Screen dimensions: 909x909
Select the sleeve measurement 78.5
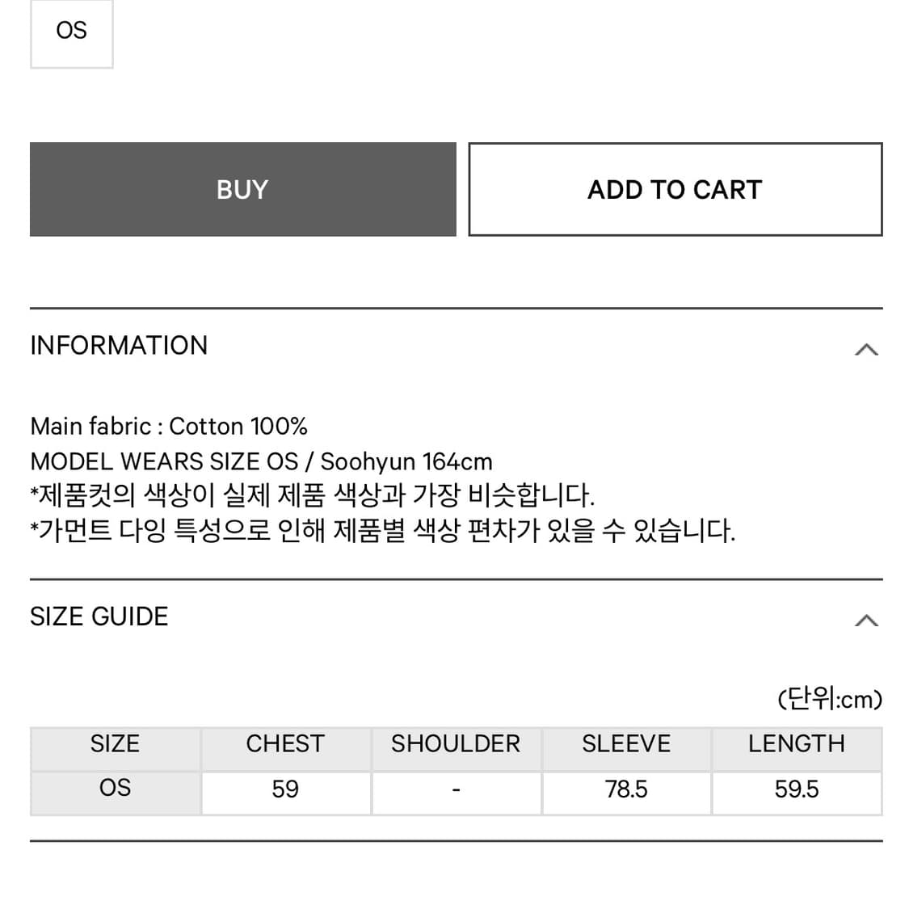pos(626,789)
